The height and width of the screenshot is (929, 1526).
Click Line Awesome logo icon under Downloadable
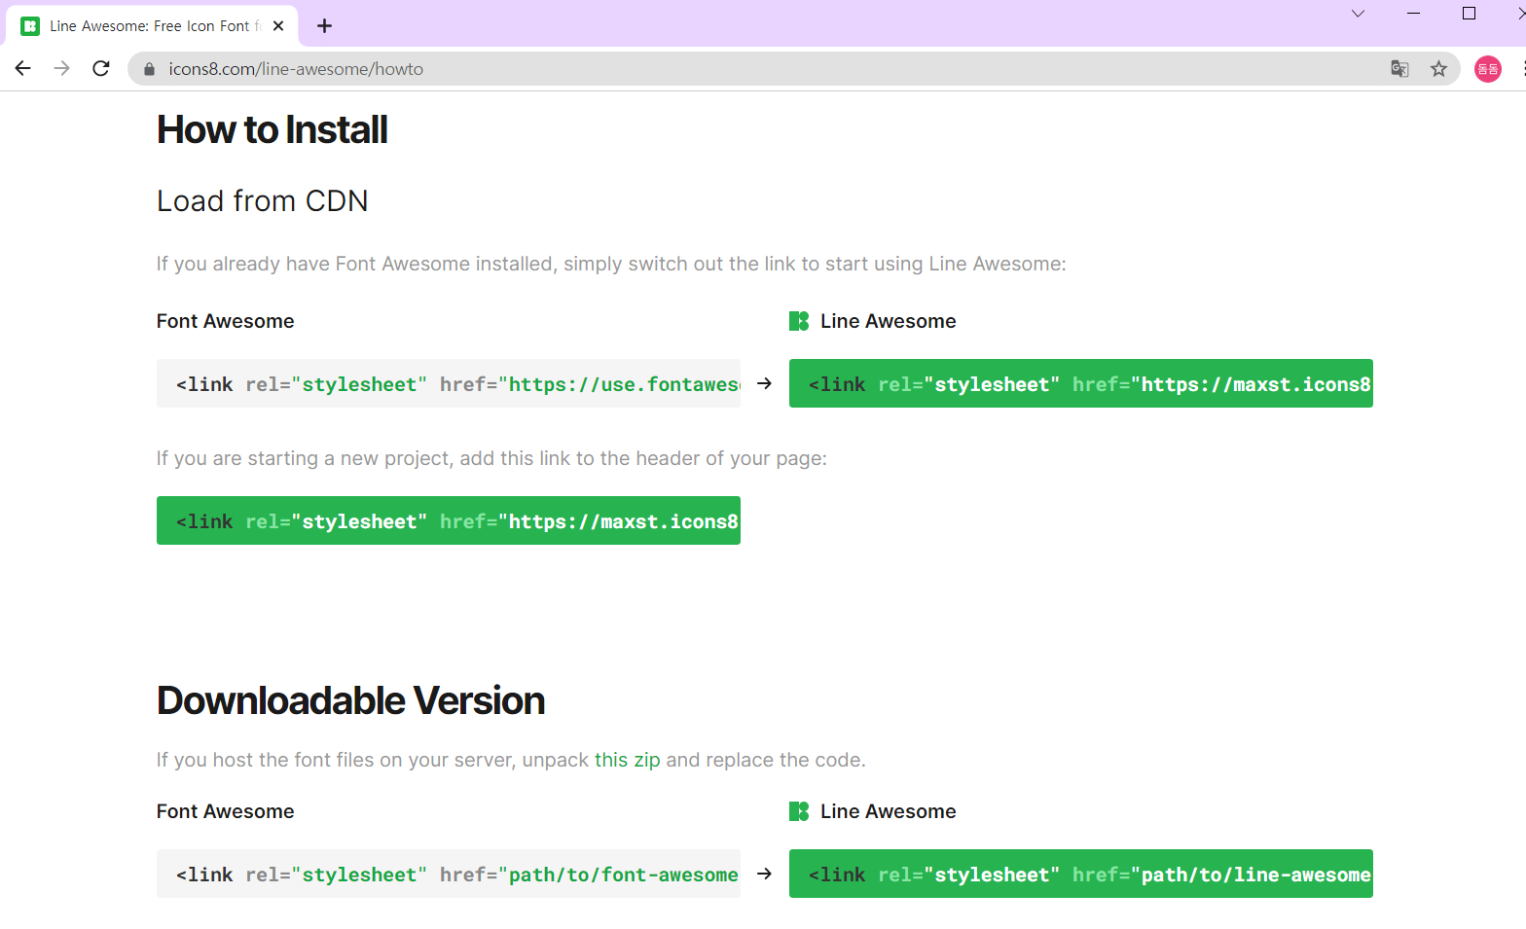tap(799, 811)
